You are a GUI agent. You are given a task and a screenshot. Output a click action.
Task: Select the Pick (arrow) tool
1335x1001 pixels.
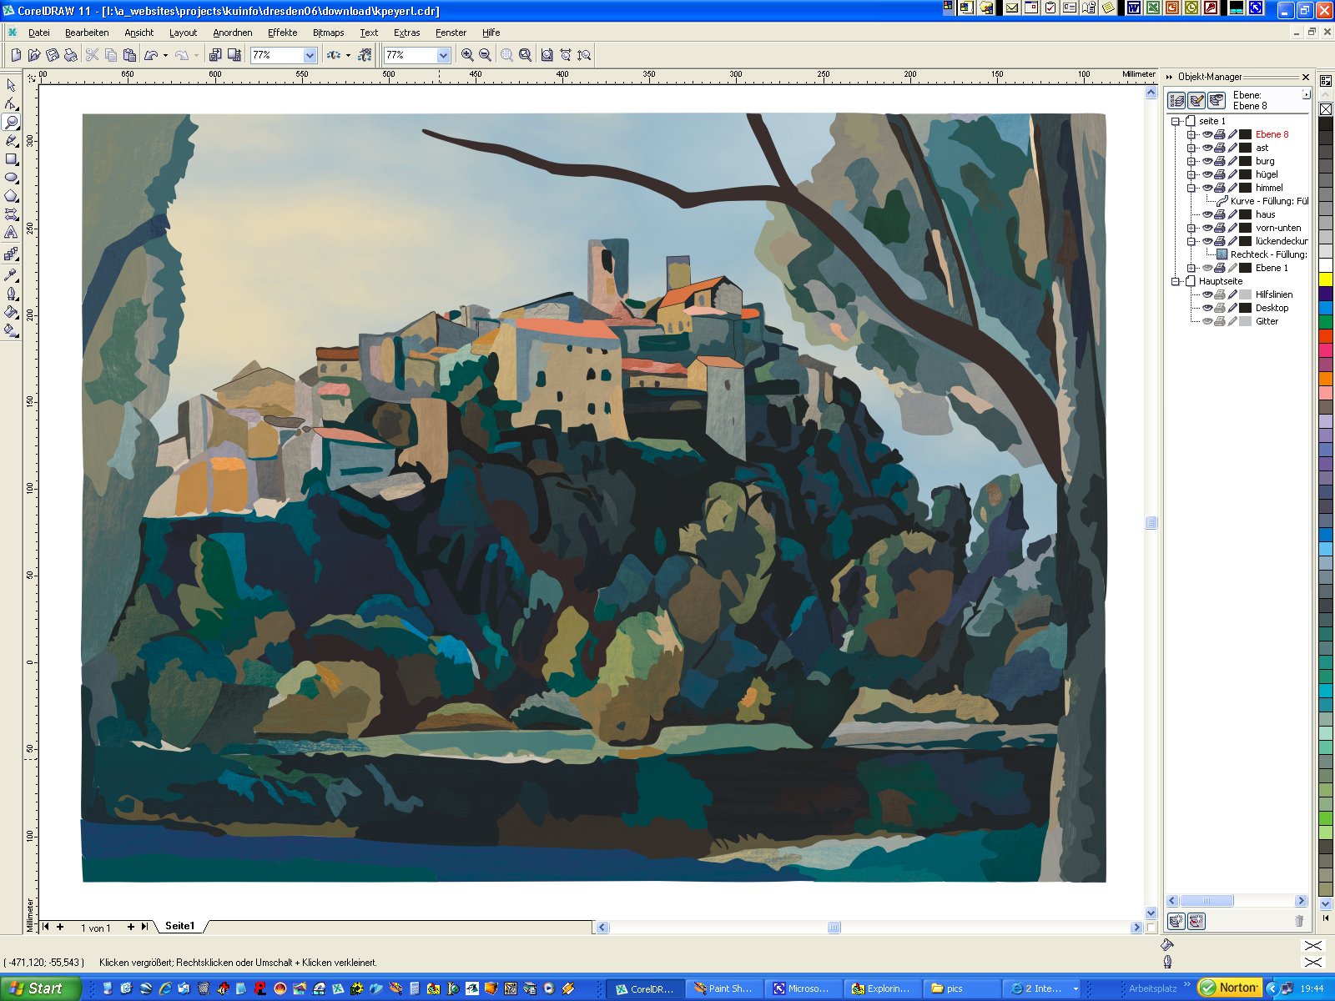tap(11, 85)
